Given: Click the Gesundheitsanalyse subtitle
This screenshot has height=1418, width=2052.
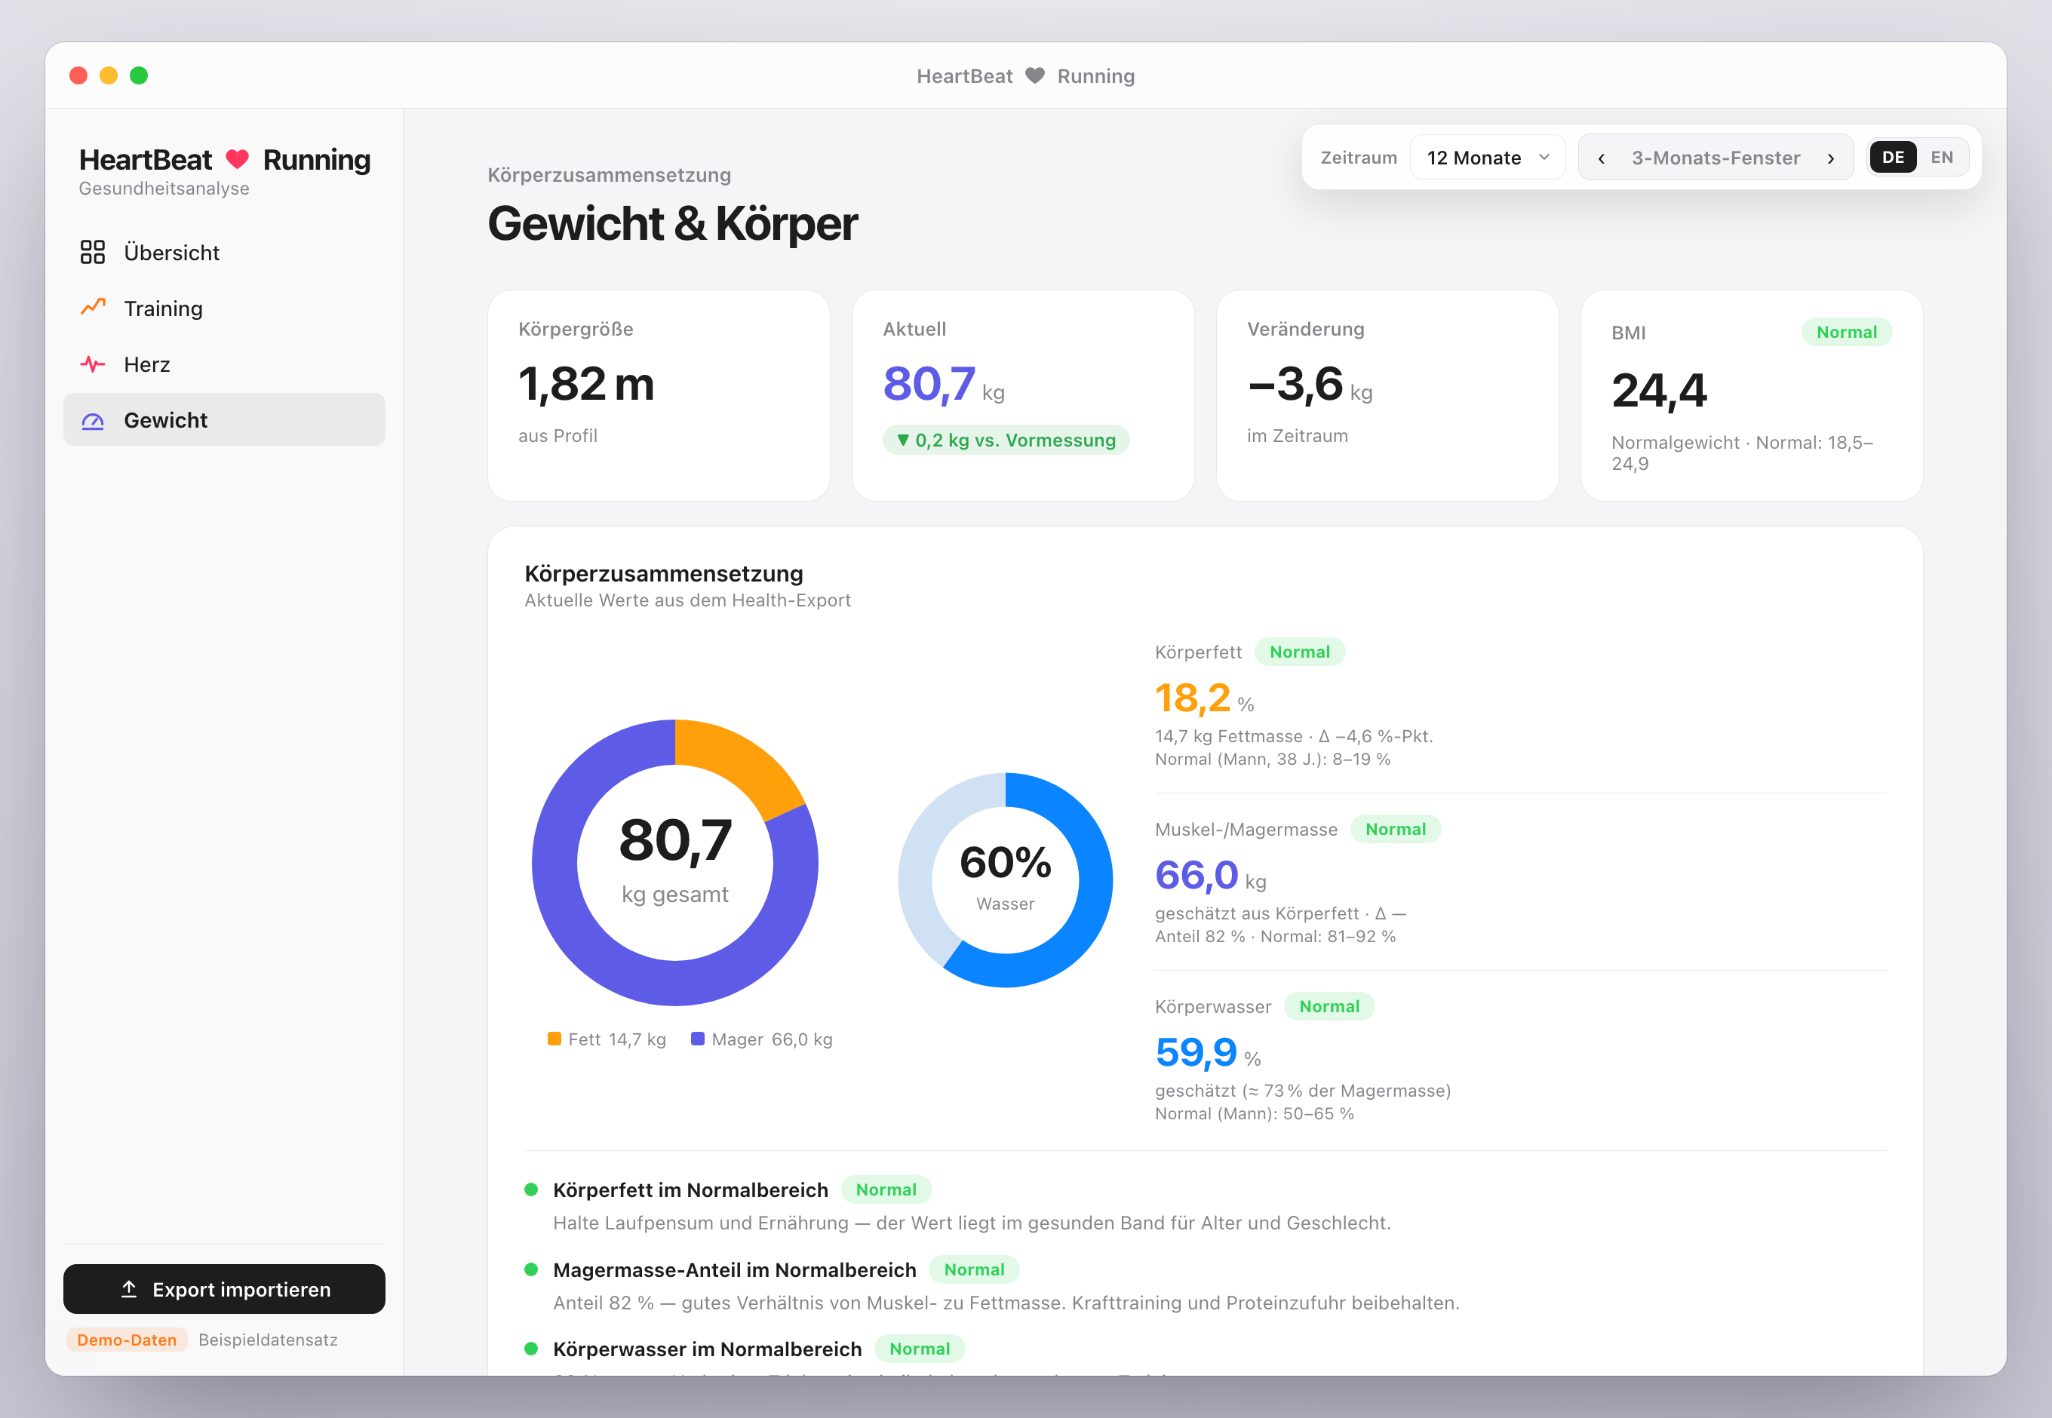Looking at the screenshot, I should [x=164, y=189].
